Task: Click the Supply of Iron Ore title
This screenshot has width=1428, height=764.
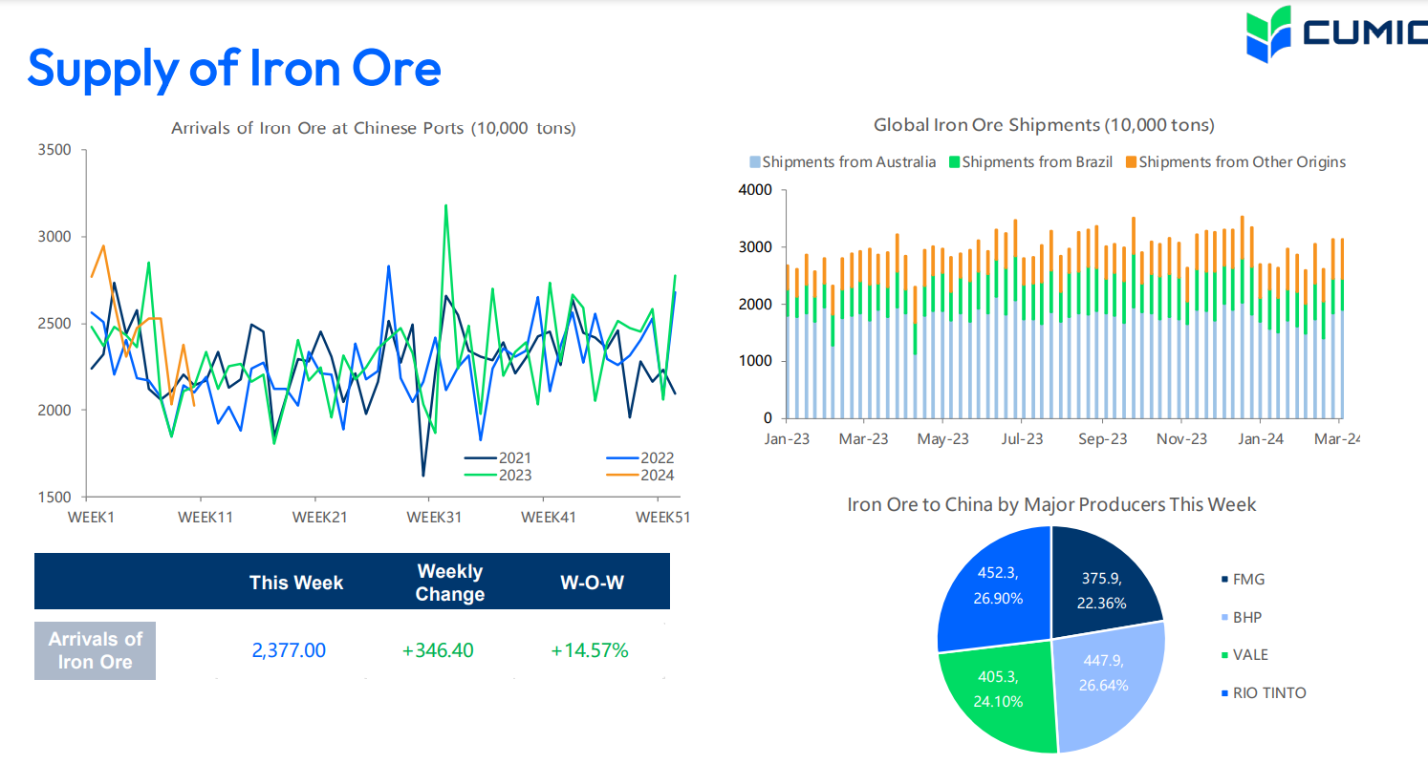Action: (234, 68)
